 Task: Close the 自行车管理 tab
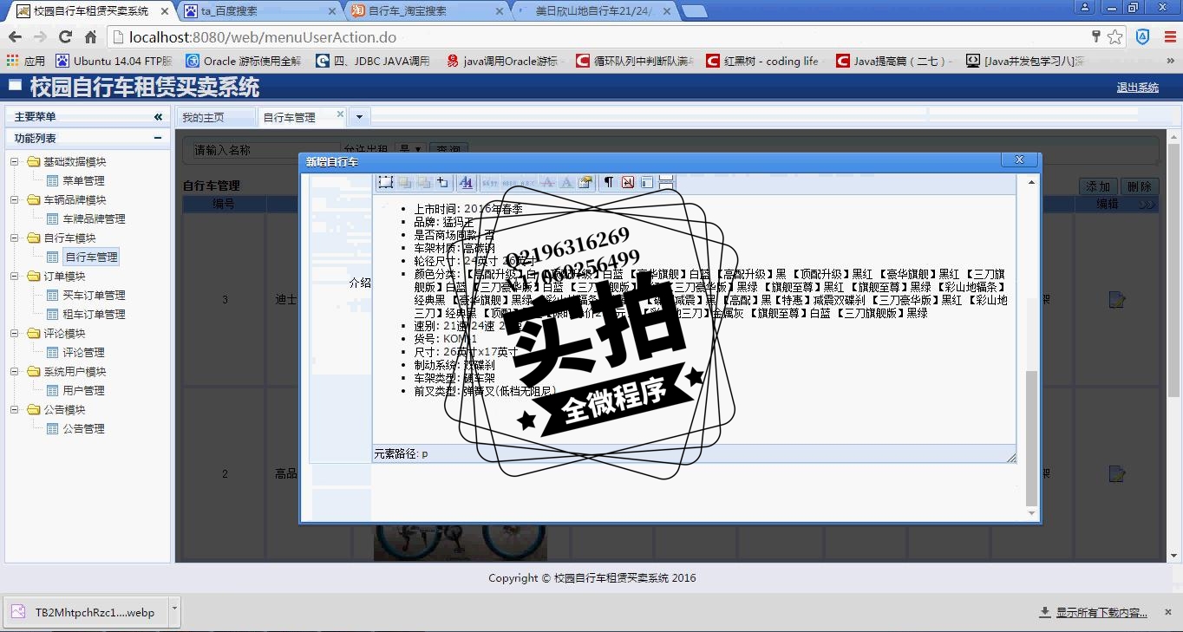(340, 114)
